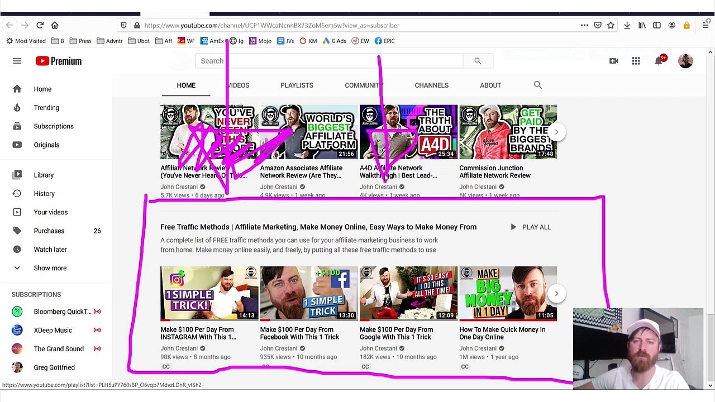Open the page actions three-dot menu

pyautogui.click(x=584, y=25)
